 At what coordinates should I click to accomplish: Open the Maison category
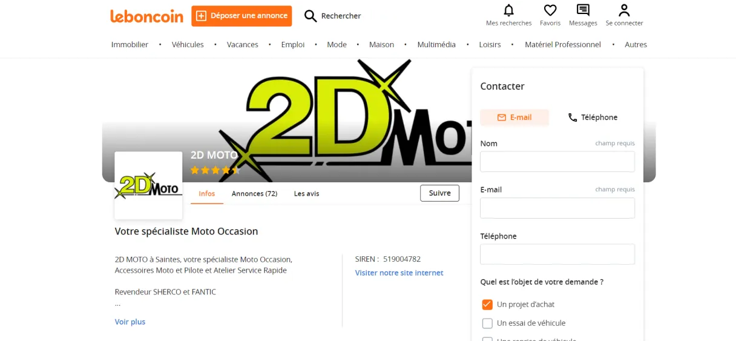click(381, 44)
